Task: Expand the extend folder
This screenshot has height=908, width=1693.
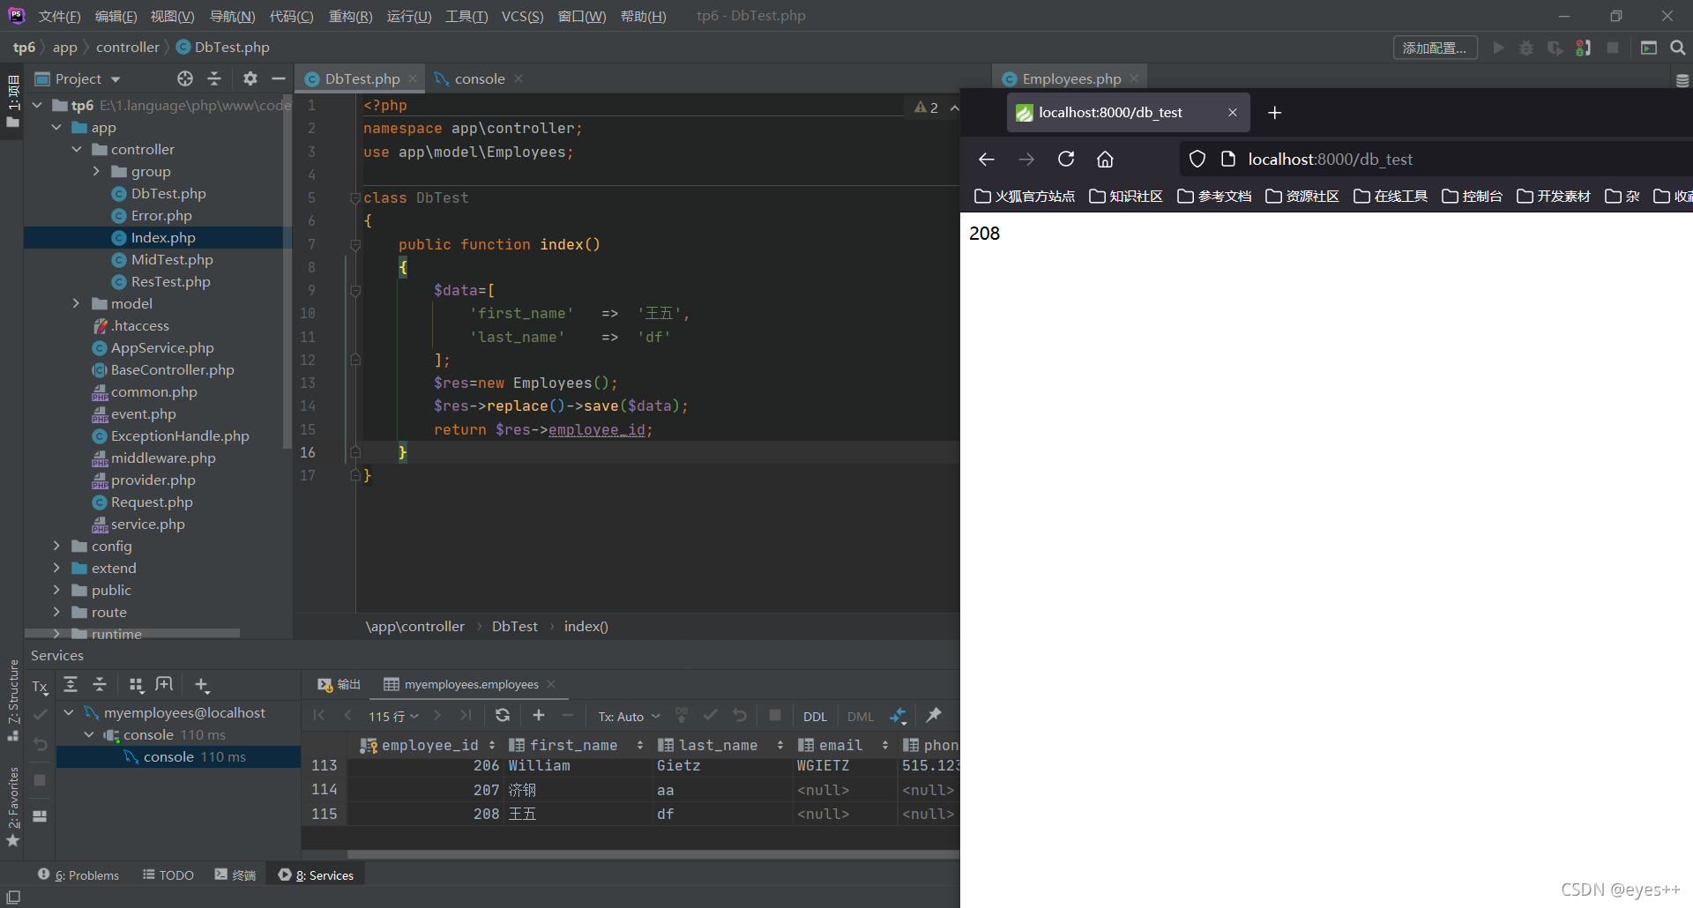Action: (x=56, y=568)
